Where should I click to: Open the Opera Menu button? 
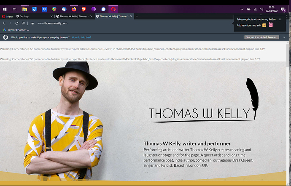tap(8, 16)
